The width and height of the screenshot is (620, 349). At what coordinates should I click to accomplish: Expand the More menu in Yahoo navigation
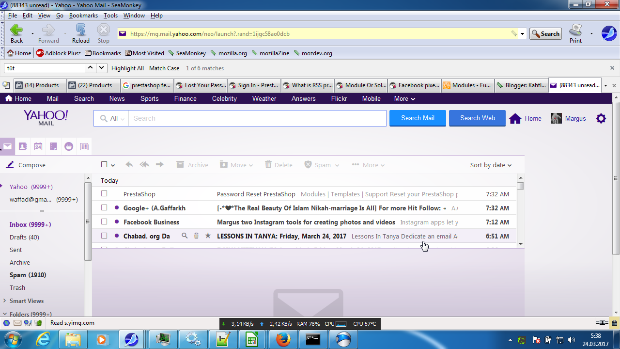point(405,98)
